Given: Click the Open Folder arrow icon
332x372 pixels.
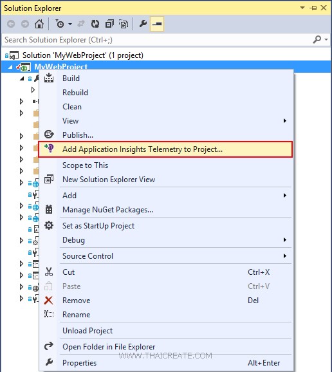Looking at the screenshot, I should [49, 346].
